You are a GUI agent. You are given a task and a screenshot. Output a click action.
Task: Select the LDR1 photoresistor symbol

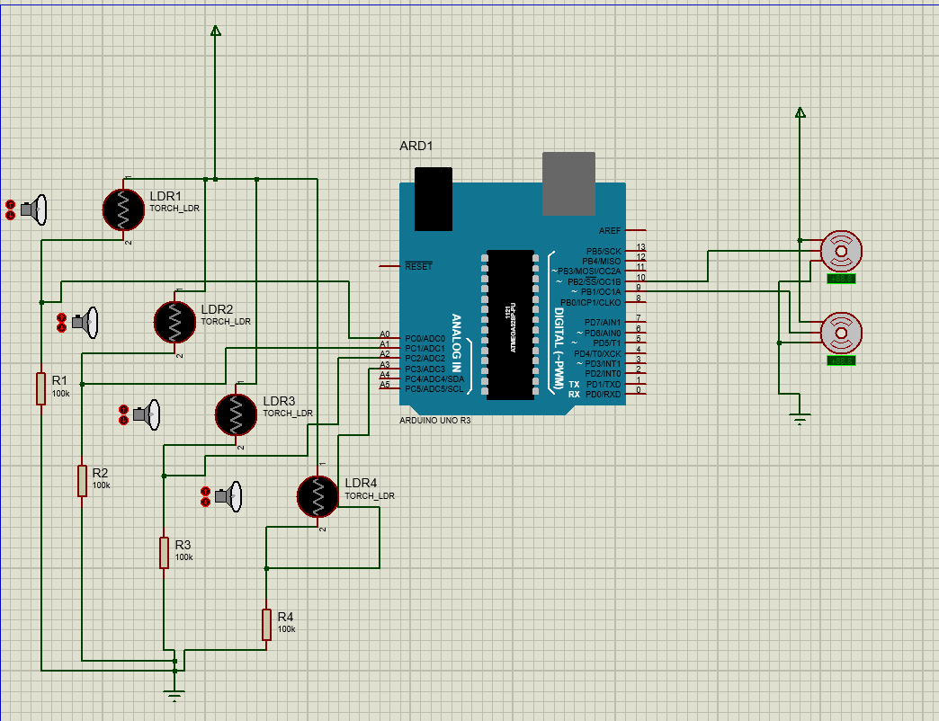click(123, 209)
